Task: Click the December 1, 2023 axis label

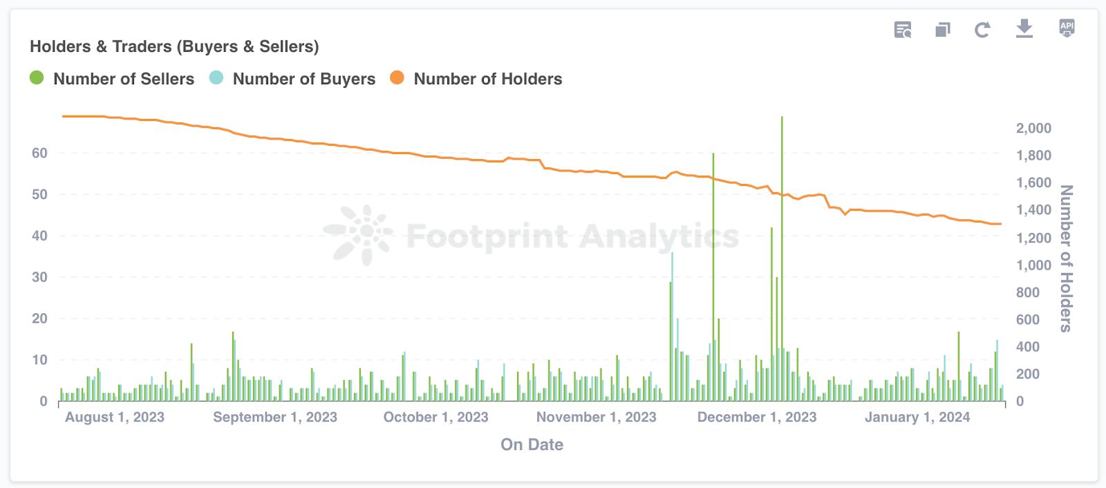Action: 757,417
